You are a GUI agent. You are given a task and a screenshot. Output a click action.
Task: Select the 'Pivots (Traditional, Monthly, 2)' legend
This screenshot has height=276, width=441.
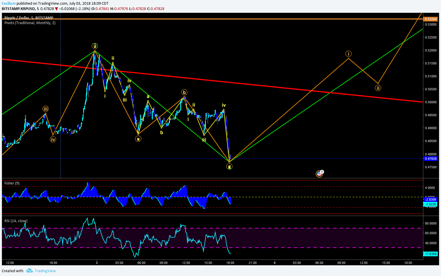click(x=30, y=23)
